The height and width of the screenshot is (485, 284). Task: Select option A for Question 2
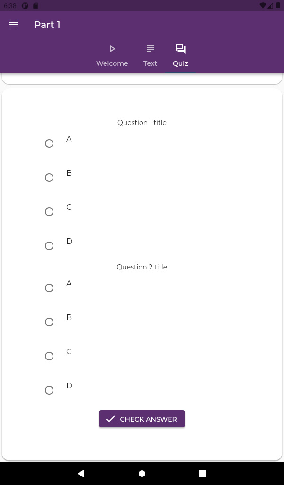click(x=49, y=288)
